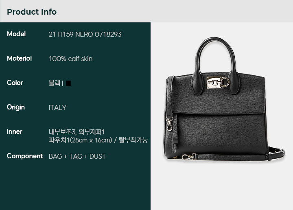Viewport: 293px width, 210px height.
Task: Click the model number 21 H159 NERO 0718293
Action: click(85, 34)
